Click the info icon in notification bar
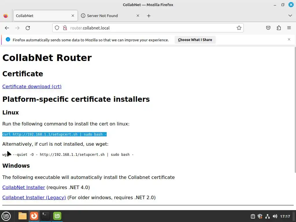Screen dimensions: 296x222 click(8, 39)
